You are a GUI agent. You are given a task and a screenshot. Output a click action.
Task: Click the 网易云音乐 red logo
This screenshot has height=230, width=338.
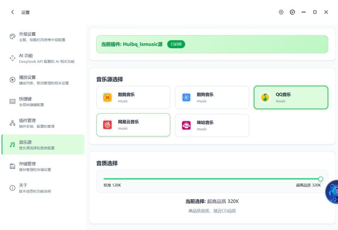tap(107, 125)
